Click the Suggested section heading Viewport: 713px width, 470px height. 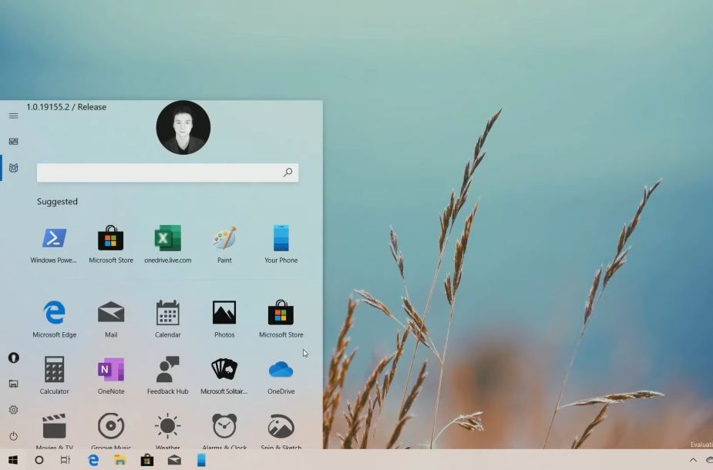pos(57,201)
